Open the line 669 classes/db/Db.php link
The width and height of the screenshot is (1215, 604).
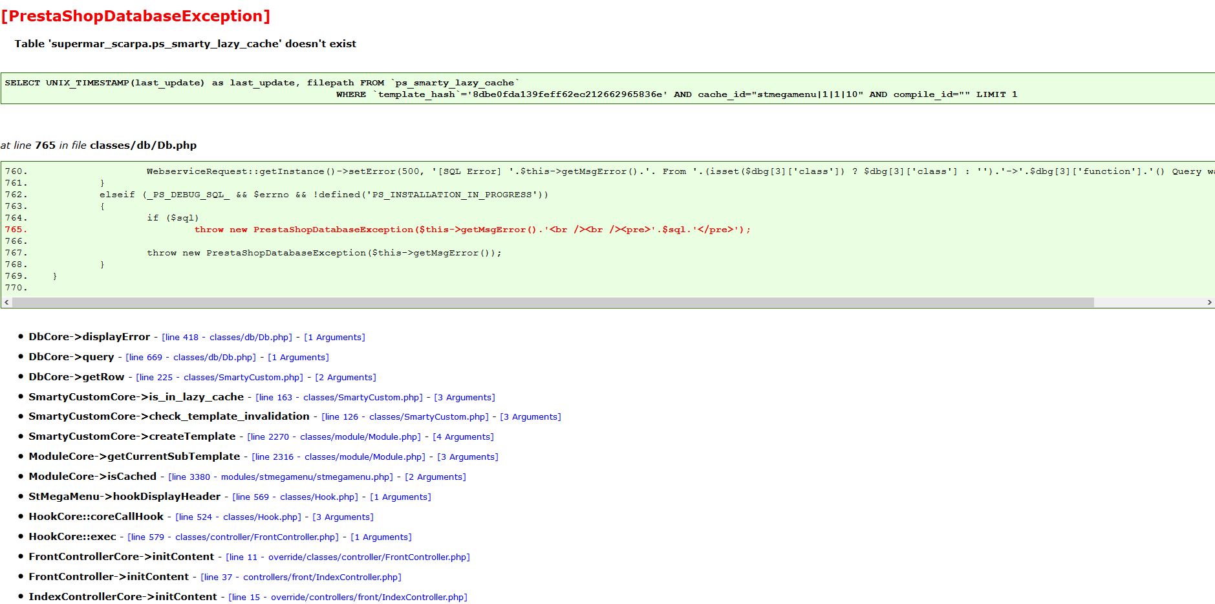pyautogui.click(x=191, y=358)
